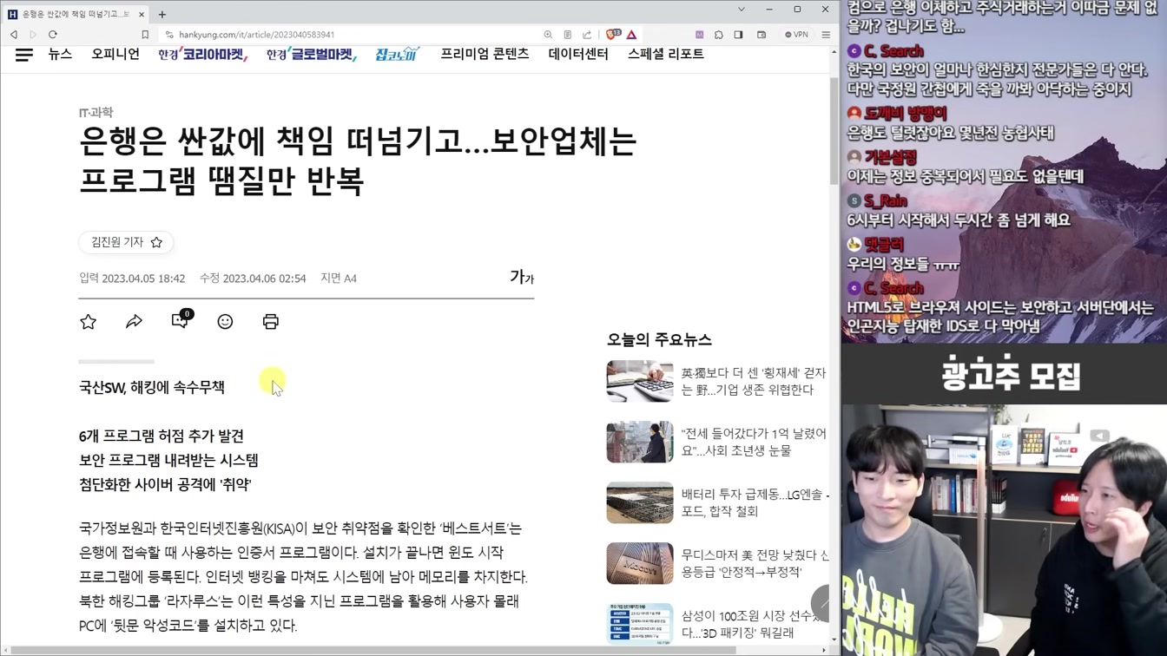Image resolution: width=1167 pixels, height=656 pixels.
Task: Click the vertical scrollbar up arrow
Action: (834, 51)
